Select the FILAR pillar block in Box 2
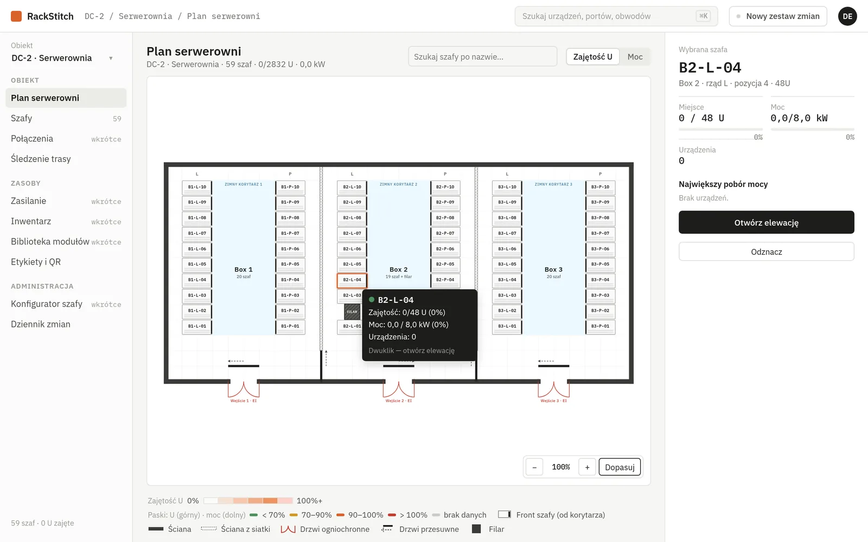The height and width of the screenshot is (542, 868). 352,312
